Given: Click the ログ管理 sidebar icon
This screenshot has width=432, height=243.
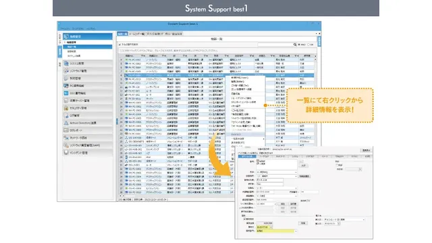Looking at the screenshot, I should [x=66, y=115].
